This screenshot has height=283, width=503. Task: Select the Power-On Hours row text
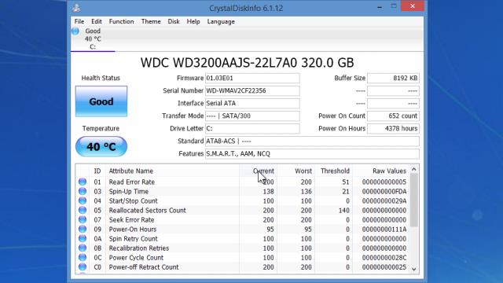[133, 229]
